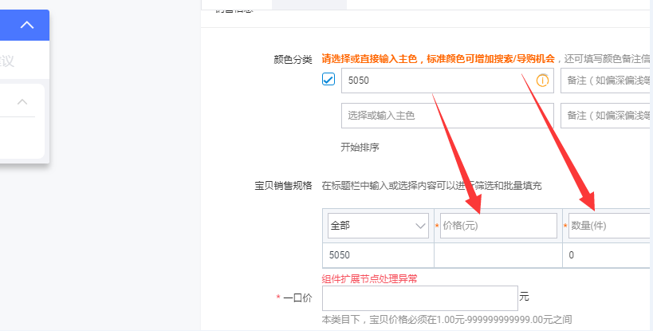Click the 开始排序 link
The image size is (653, 331).
pyautogui.click(x=360, y=147)
